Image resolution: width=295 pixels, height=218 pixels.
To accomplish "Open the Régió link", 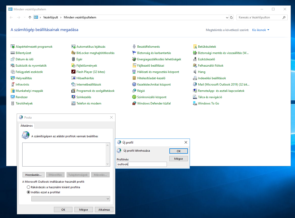I will click(141, 91).
